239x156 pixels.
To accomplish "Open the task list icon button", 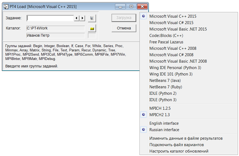I will 92,18.
